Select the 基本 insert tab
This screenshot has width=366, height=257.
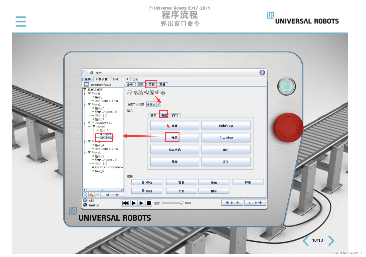tap(153, 115)
